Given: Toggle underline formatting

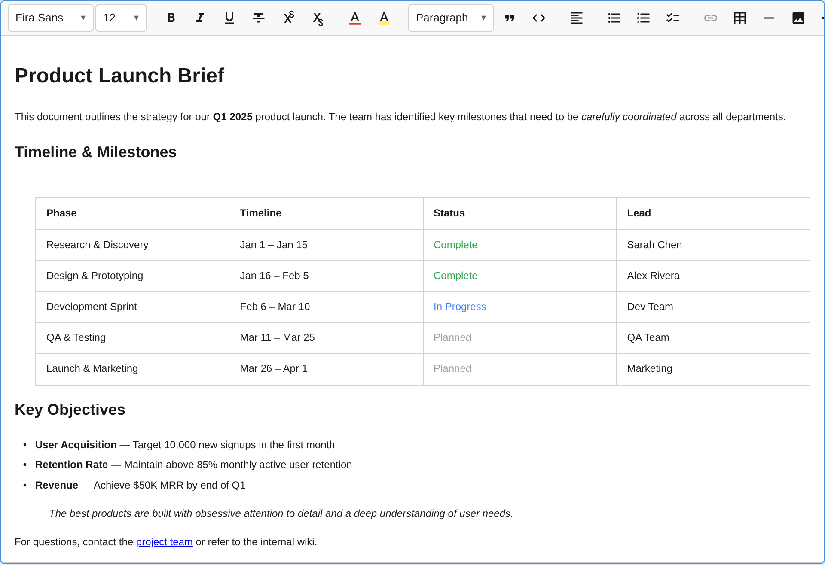Looking at the screenshot, I should [x=229, y=18].
